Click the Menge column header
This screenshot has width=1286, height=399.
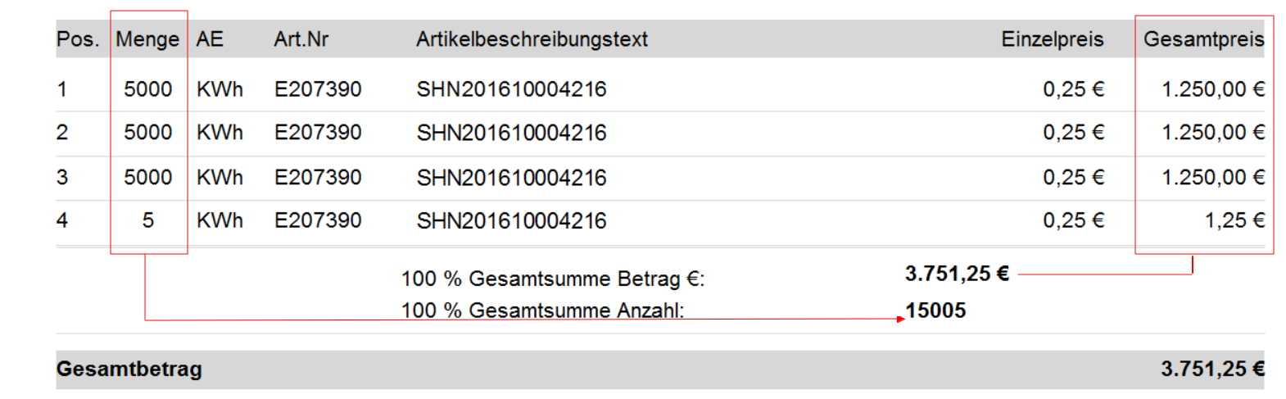[147, 39]
